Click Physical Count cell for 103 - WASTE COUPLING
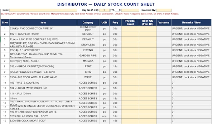Image resolution: width=212 pixels, height=124 pixels. (x=130, y=83)
